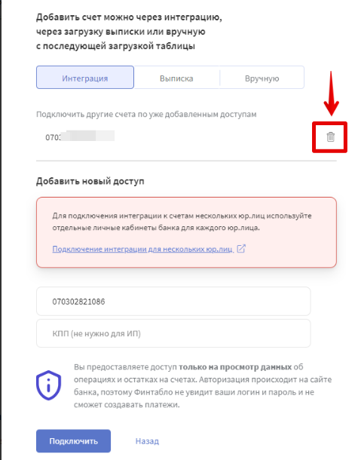Delete saved access with trash icon
The image size is (358, 460).
coord(330,137)
